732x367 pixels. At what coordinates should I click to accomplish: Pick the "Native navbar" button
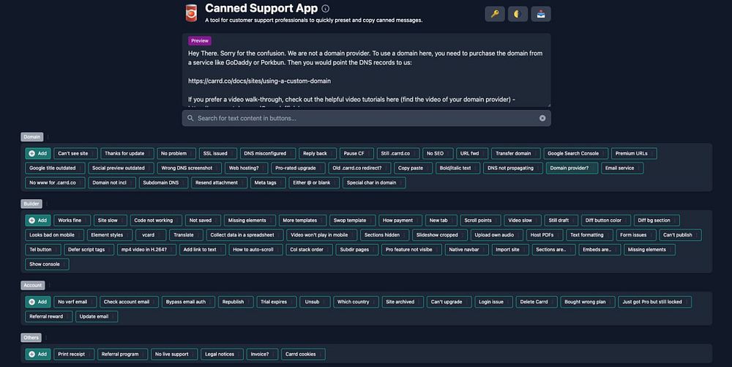tap(466, 249)
